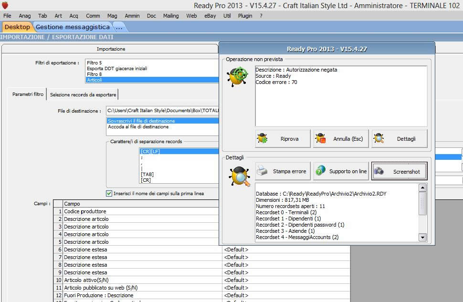Screen dimensions: 463x302
Task: Click the 'Campo' column header
Action: pyautogui.click(x=141, y=204)
